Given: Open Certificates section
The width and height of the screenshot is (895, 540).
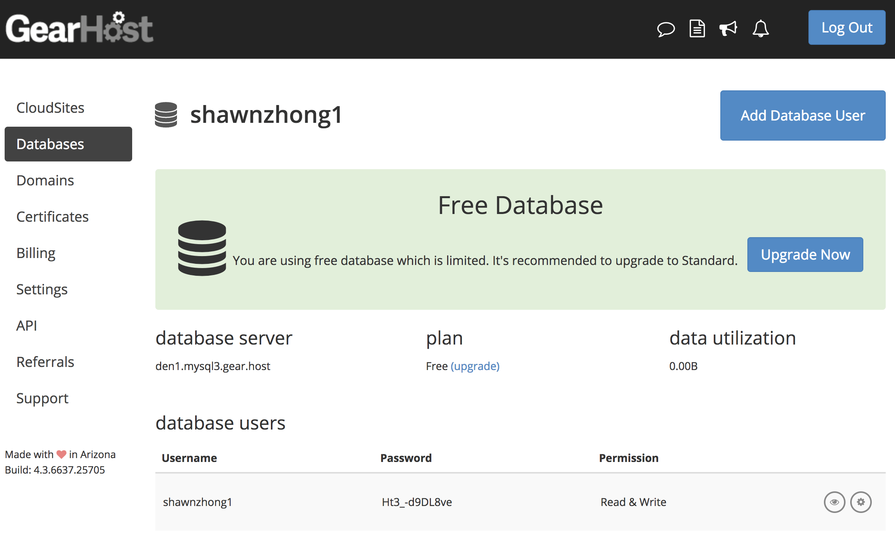Looking at the screenshot, I should tap(53, 217).
